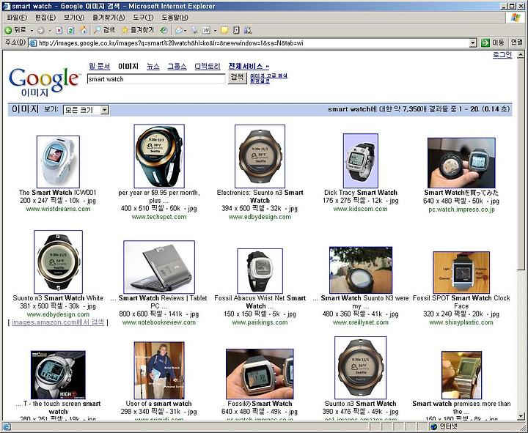Open the 편집(E) menu
Viewport: 528px width, 433px height.
coord(45,18)
